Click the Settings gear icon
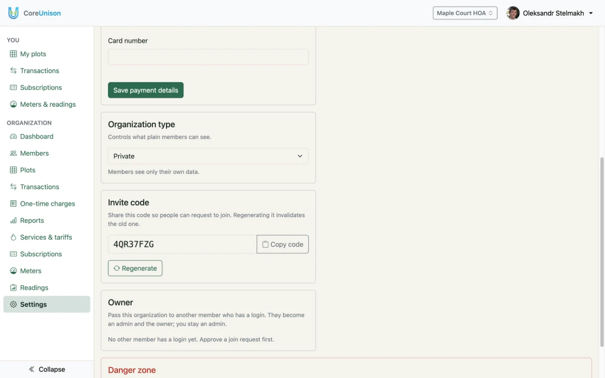605x378 pixels. coord(13,304)
